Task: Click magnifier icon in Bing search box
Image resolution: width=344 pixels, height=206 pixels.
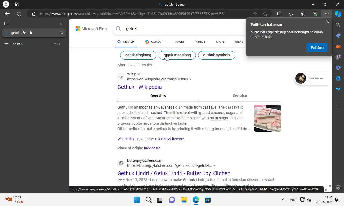Action: (119, 29)
